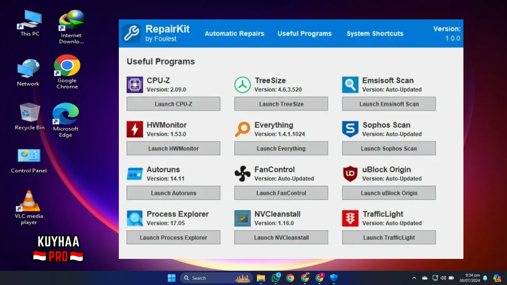
Task: Switch to the Automatic Repairs tab
Action: tap(234, 34)
